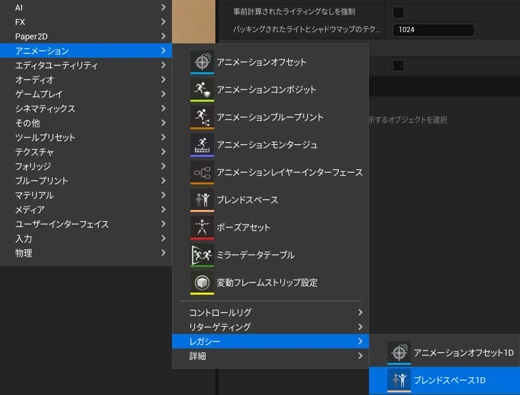Select the アニメーションコンポジット icon
The image size is (520, 395).
coord(202,90)
